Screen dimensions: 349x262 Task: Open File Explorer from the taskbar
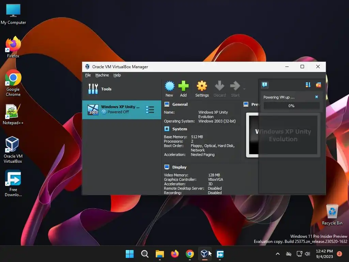(x=160, y=254)
